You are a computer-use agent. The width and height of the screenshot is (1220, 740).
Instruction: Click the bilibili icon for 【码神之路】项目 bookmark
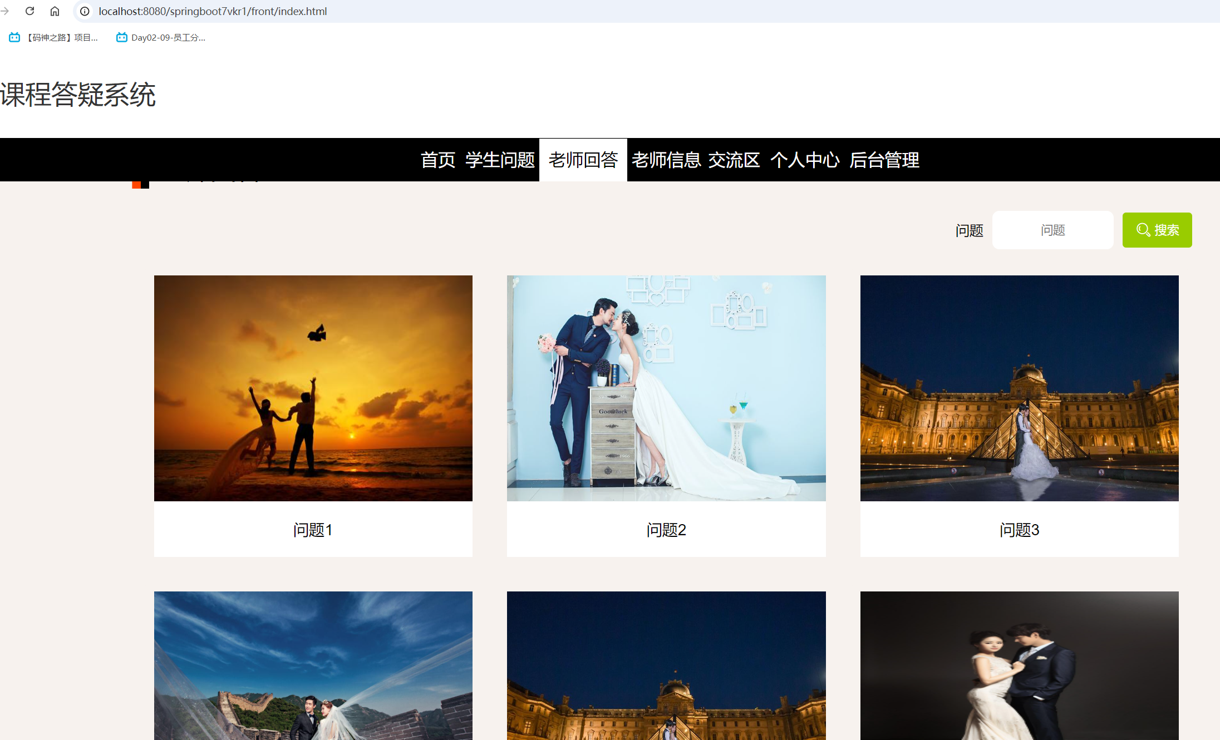coord(14,37)
